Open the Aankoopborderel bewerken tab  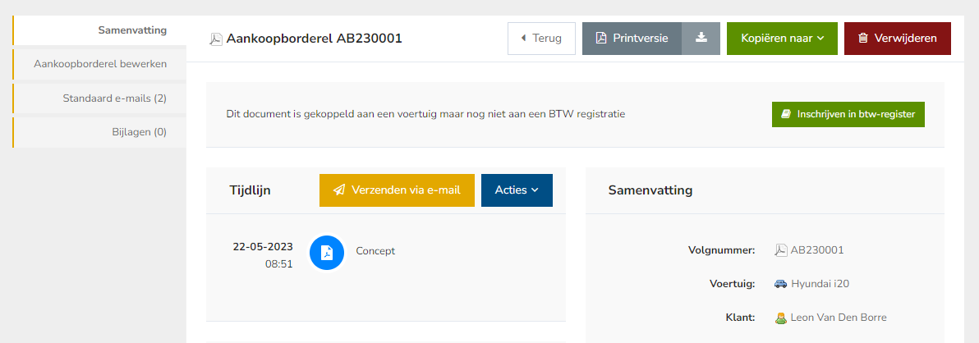(x=100, y=64)
